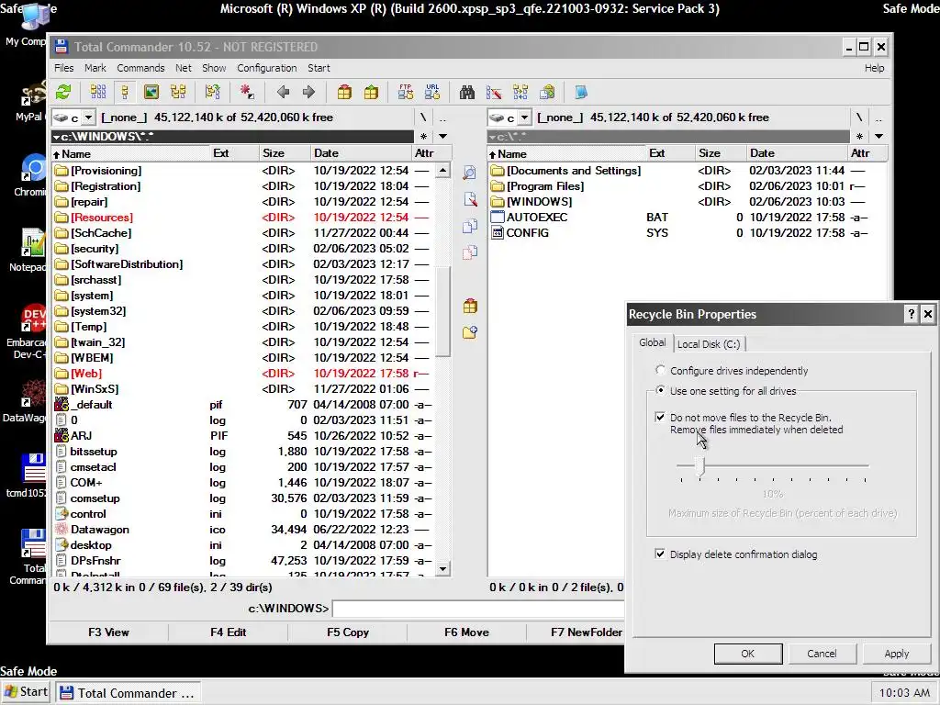Click left panel scrollbar down arrow
940x705 pixels.
click(x=442, y=568)
